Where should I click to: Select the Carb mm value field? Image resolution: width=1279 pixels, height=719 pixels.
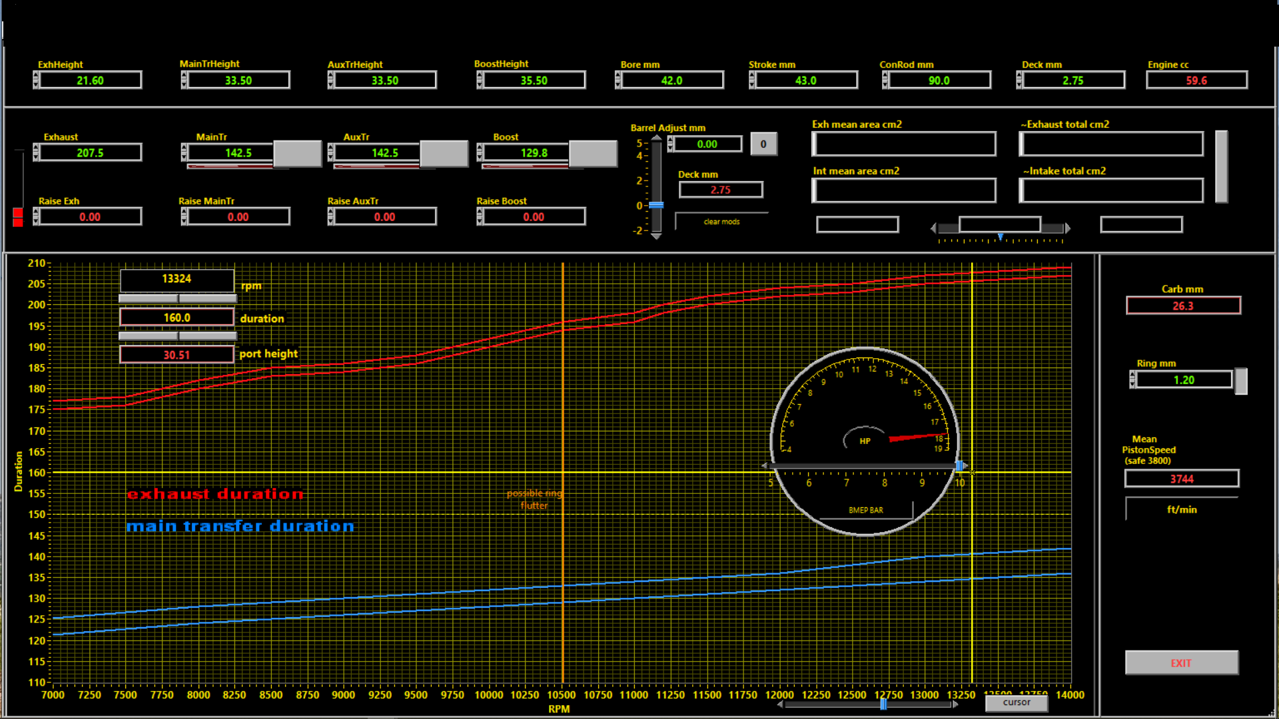[x=1182, y=306]
